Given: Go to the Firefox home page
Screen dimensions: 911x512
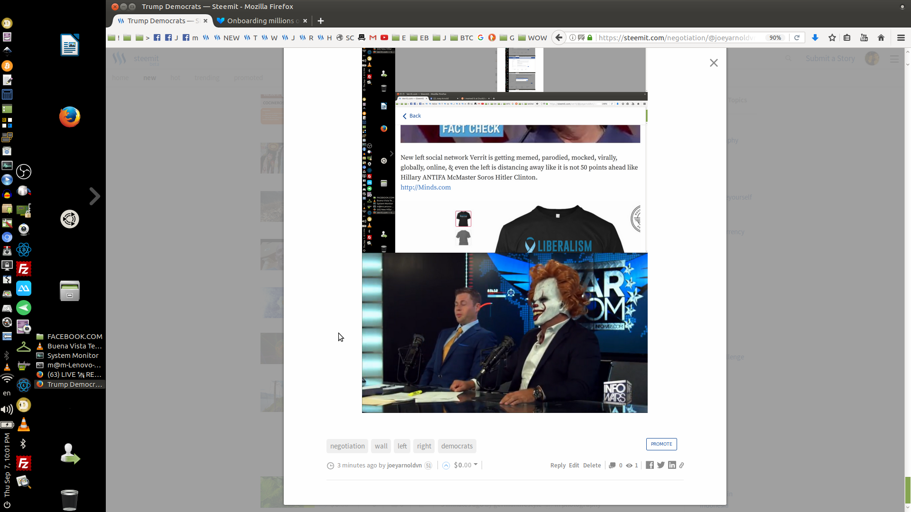Looking at the screenshot, I should 881,37.
